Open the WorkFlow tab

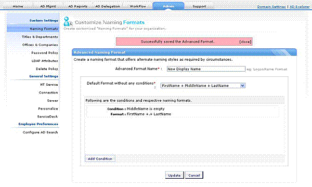point(138,6)
